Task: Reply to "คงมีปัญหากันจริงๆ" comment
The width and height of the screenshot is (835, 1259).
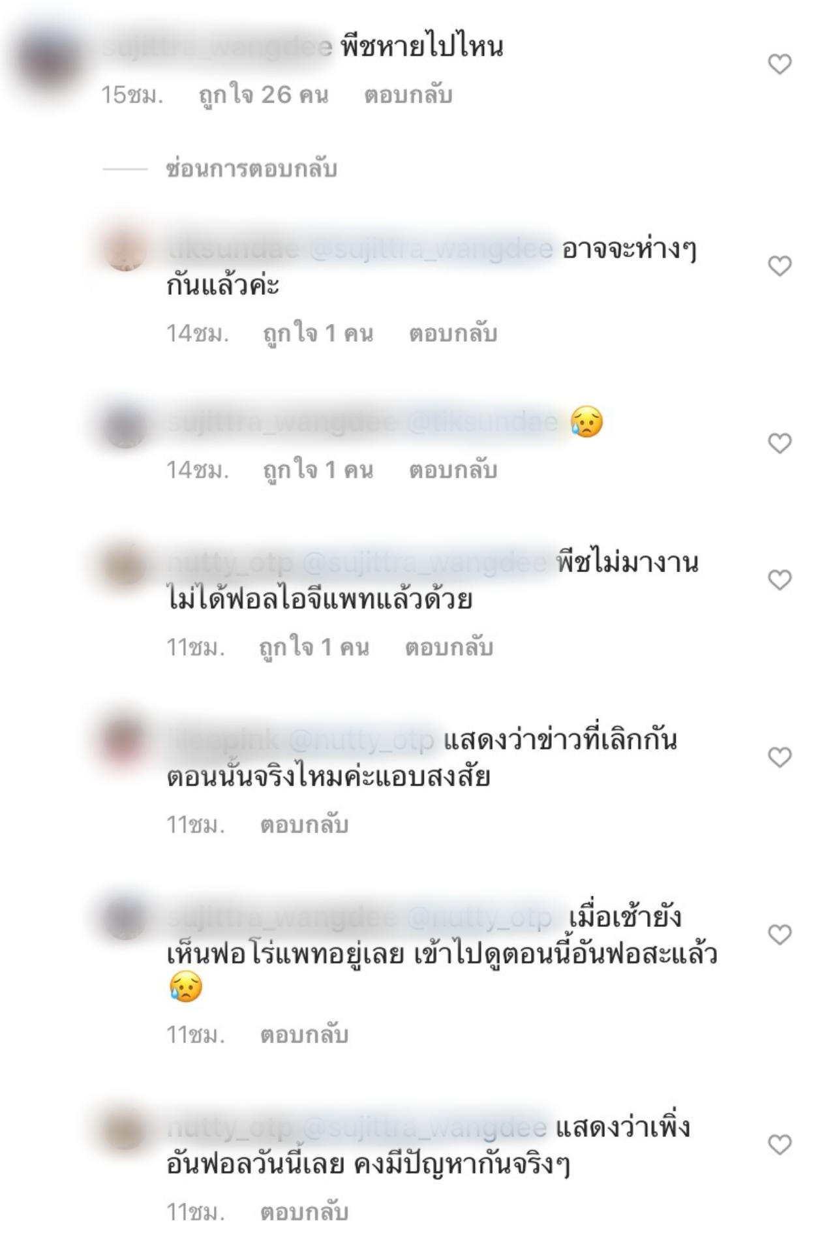Action: pos(304,1212)
